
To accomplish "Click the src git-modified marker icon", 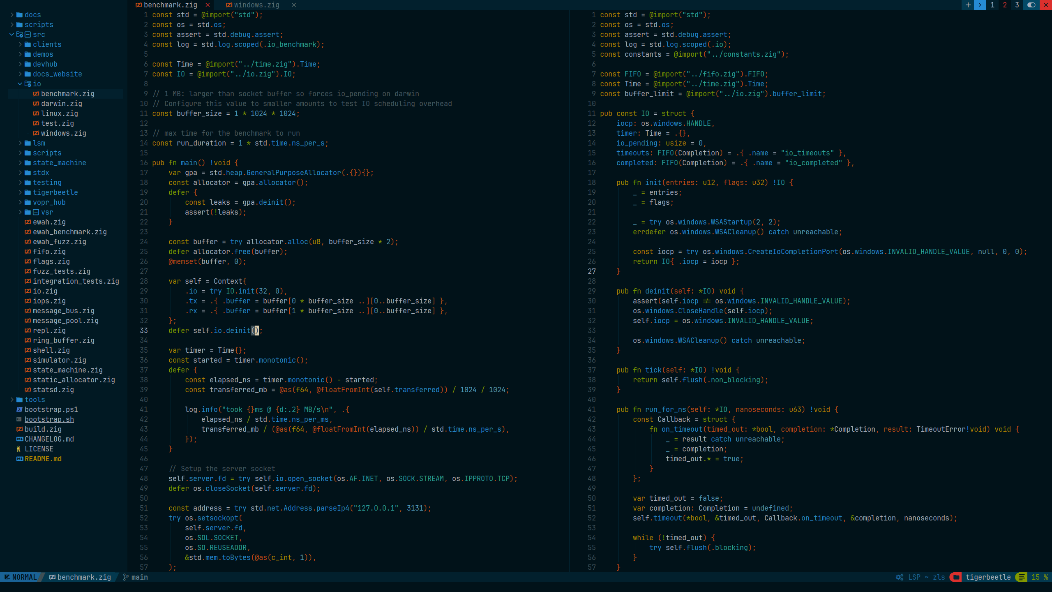I will pyautogui.click(x=28, y=35).
